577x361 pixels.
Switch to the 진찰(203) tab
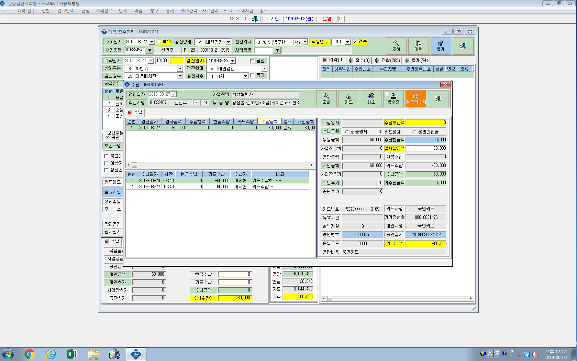click(387, 60)
